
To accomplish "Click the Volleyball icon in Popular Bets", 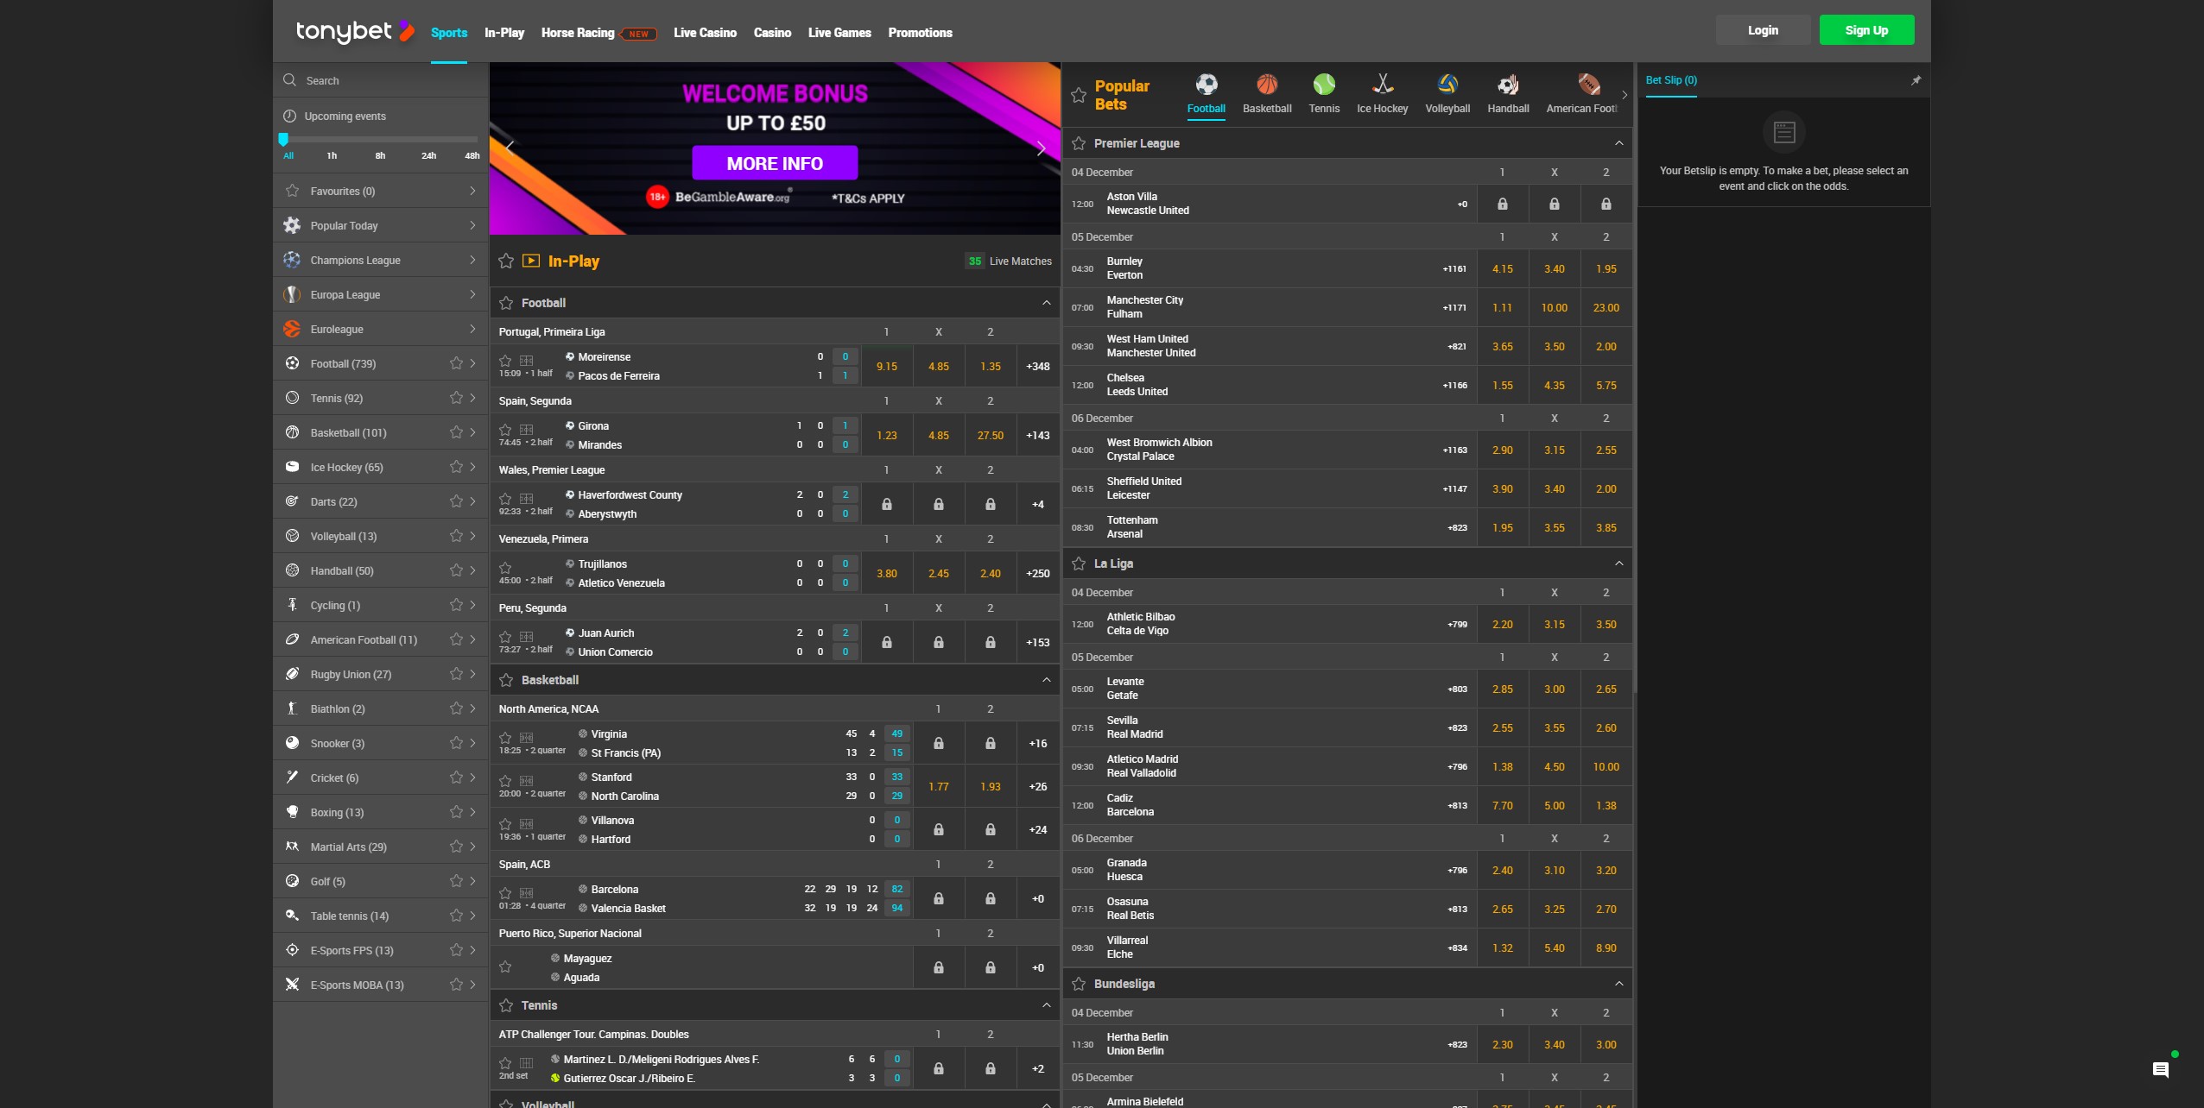I will [x=1447, y=85].
